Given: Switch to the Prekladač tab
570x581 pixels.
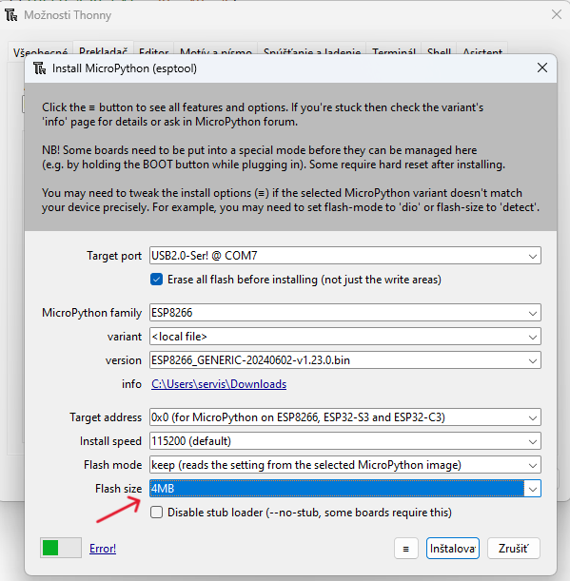Looking at the screenshot, I should pos(103,50).
